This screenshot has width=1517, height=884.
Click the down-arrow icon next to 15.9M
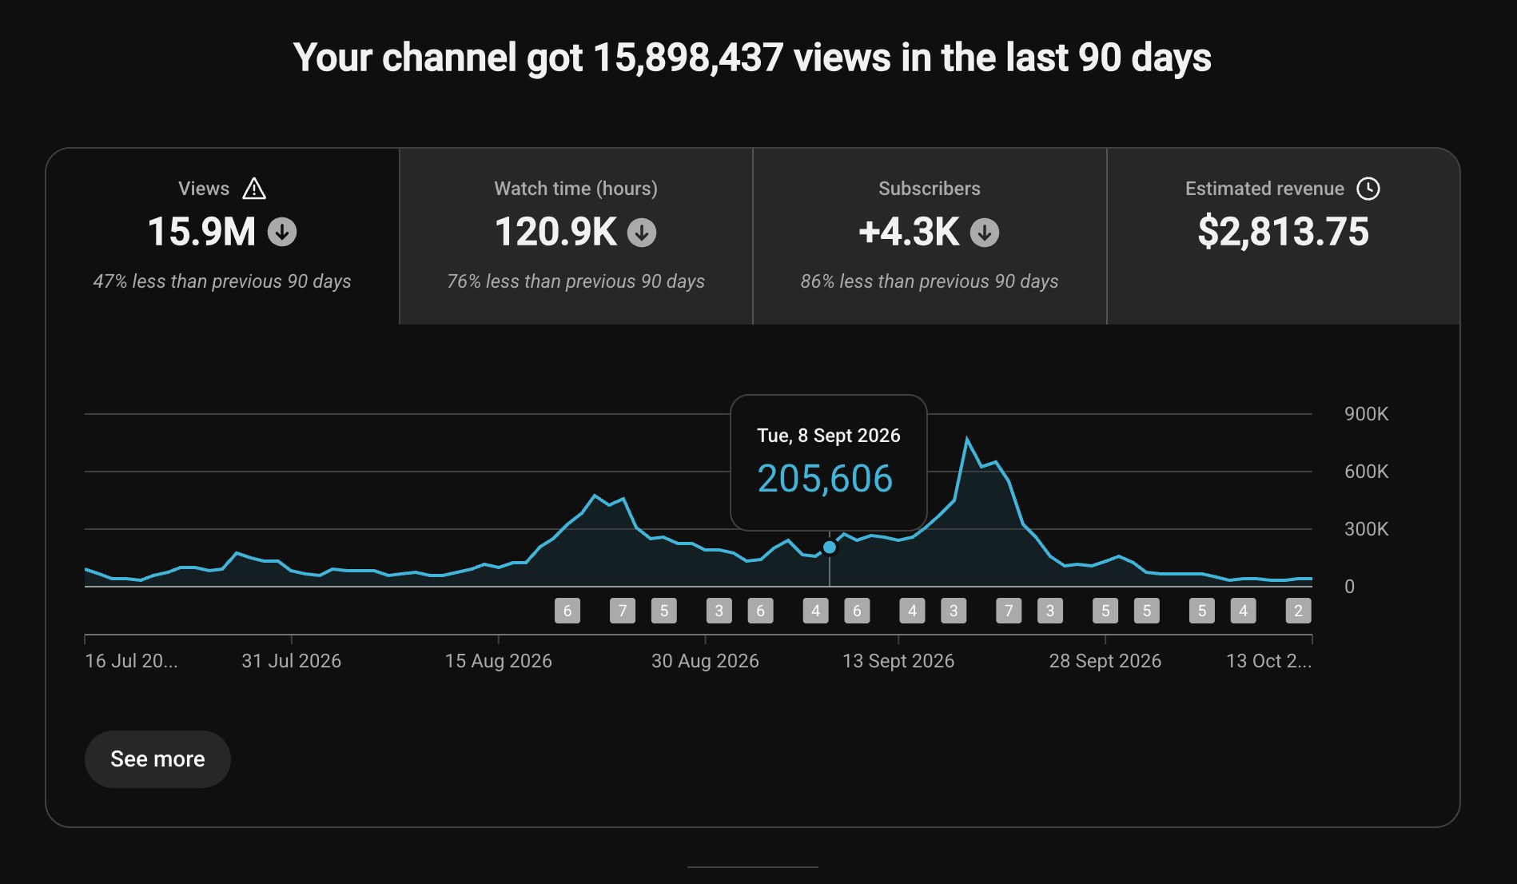pos(282,232)
